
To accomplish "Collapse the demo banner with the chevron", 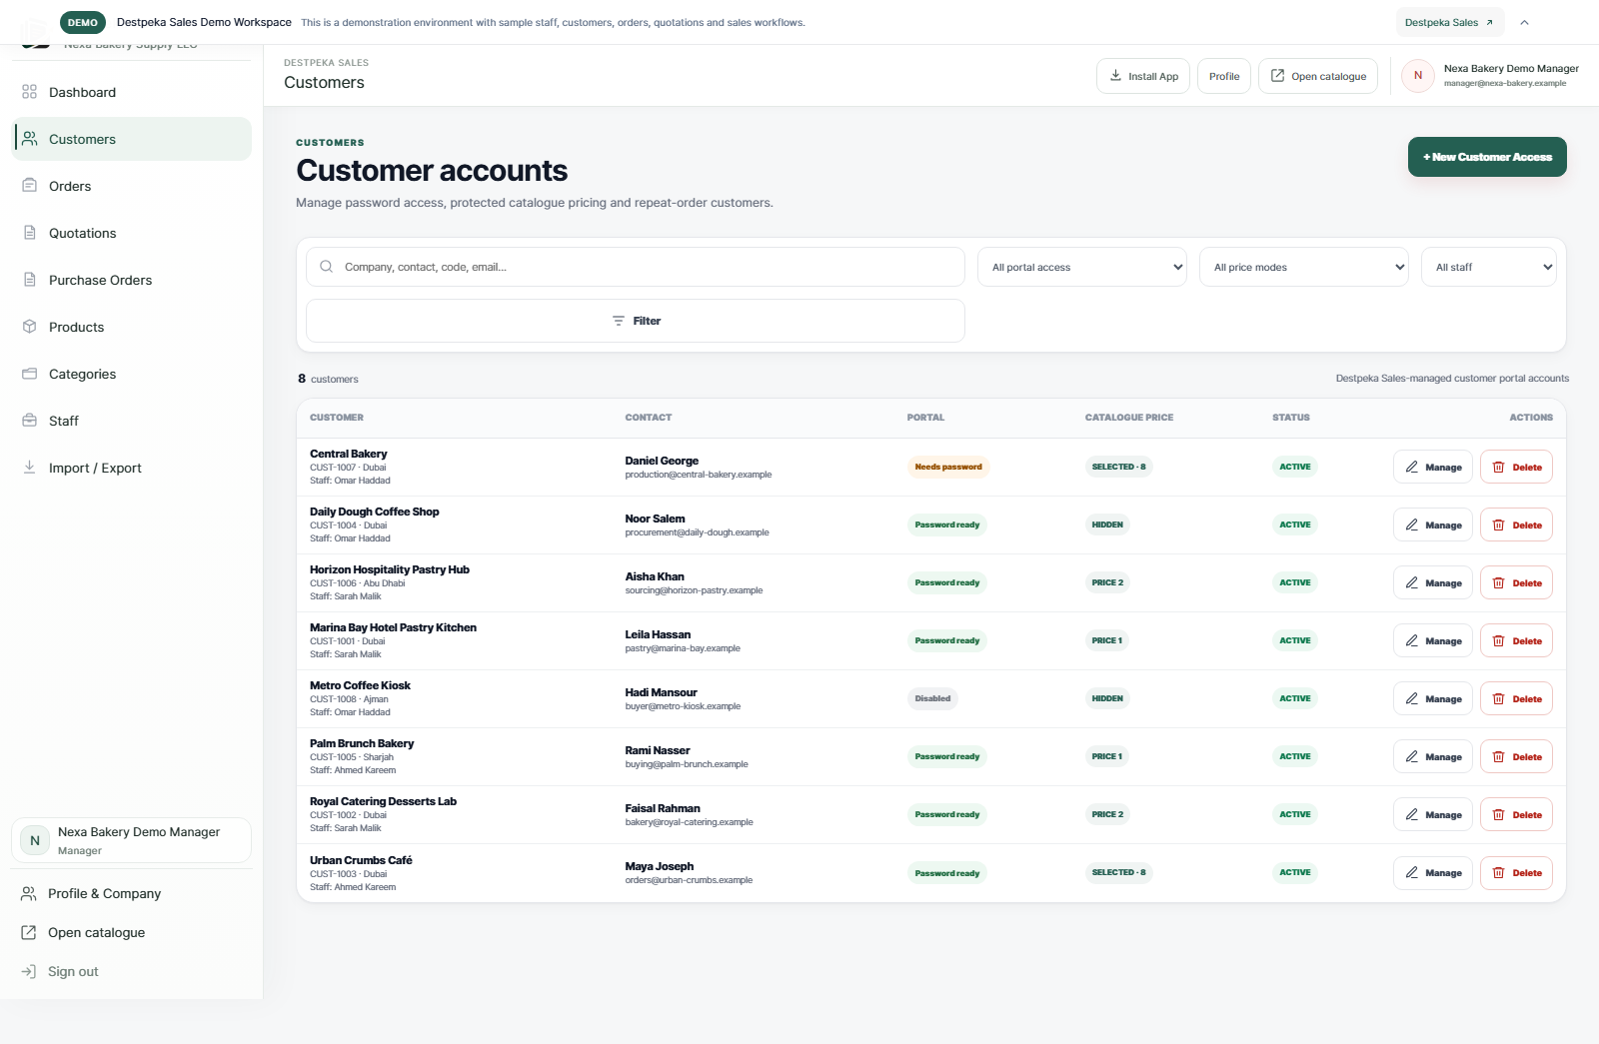I will tap(1524, 22).
